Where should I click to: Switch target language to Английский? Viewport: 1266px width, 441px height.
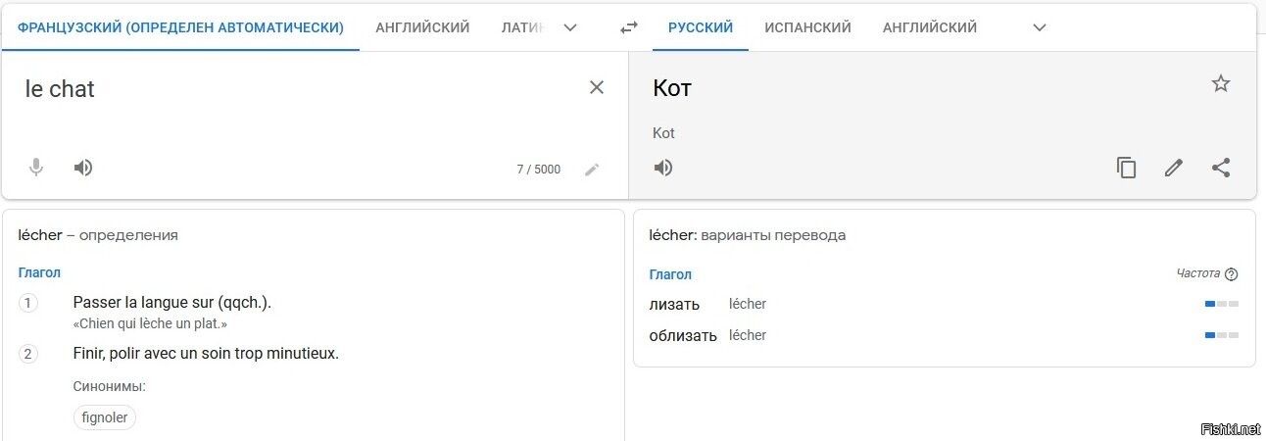[929, 27]
